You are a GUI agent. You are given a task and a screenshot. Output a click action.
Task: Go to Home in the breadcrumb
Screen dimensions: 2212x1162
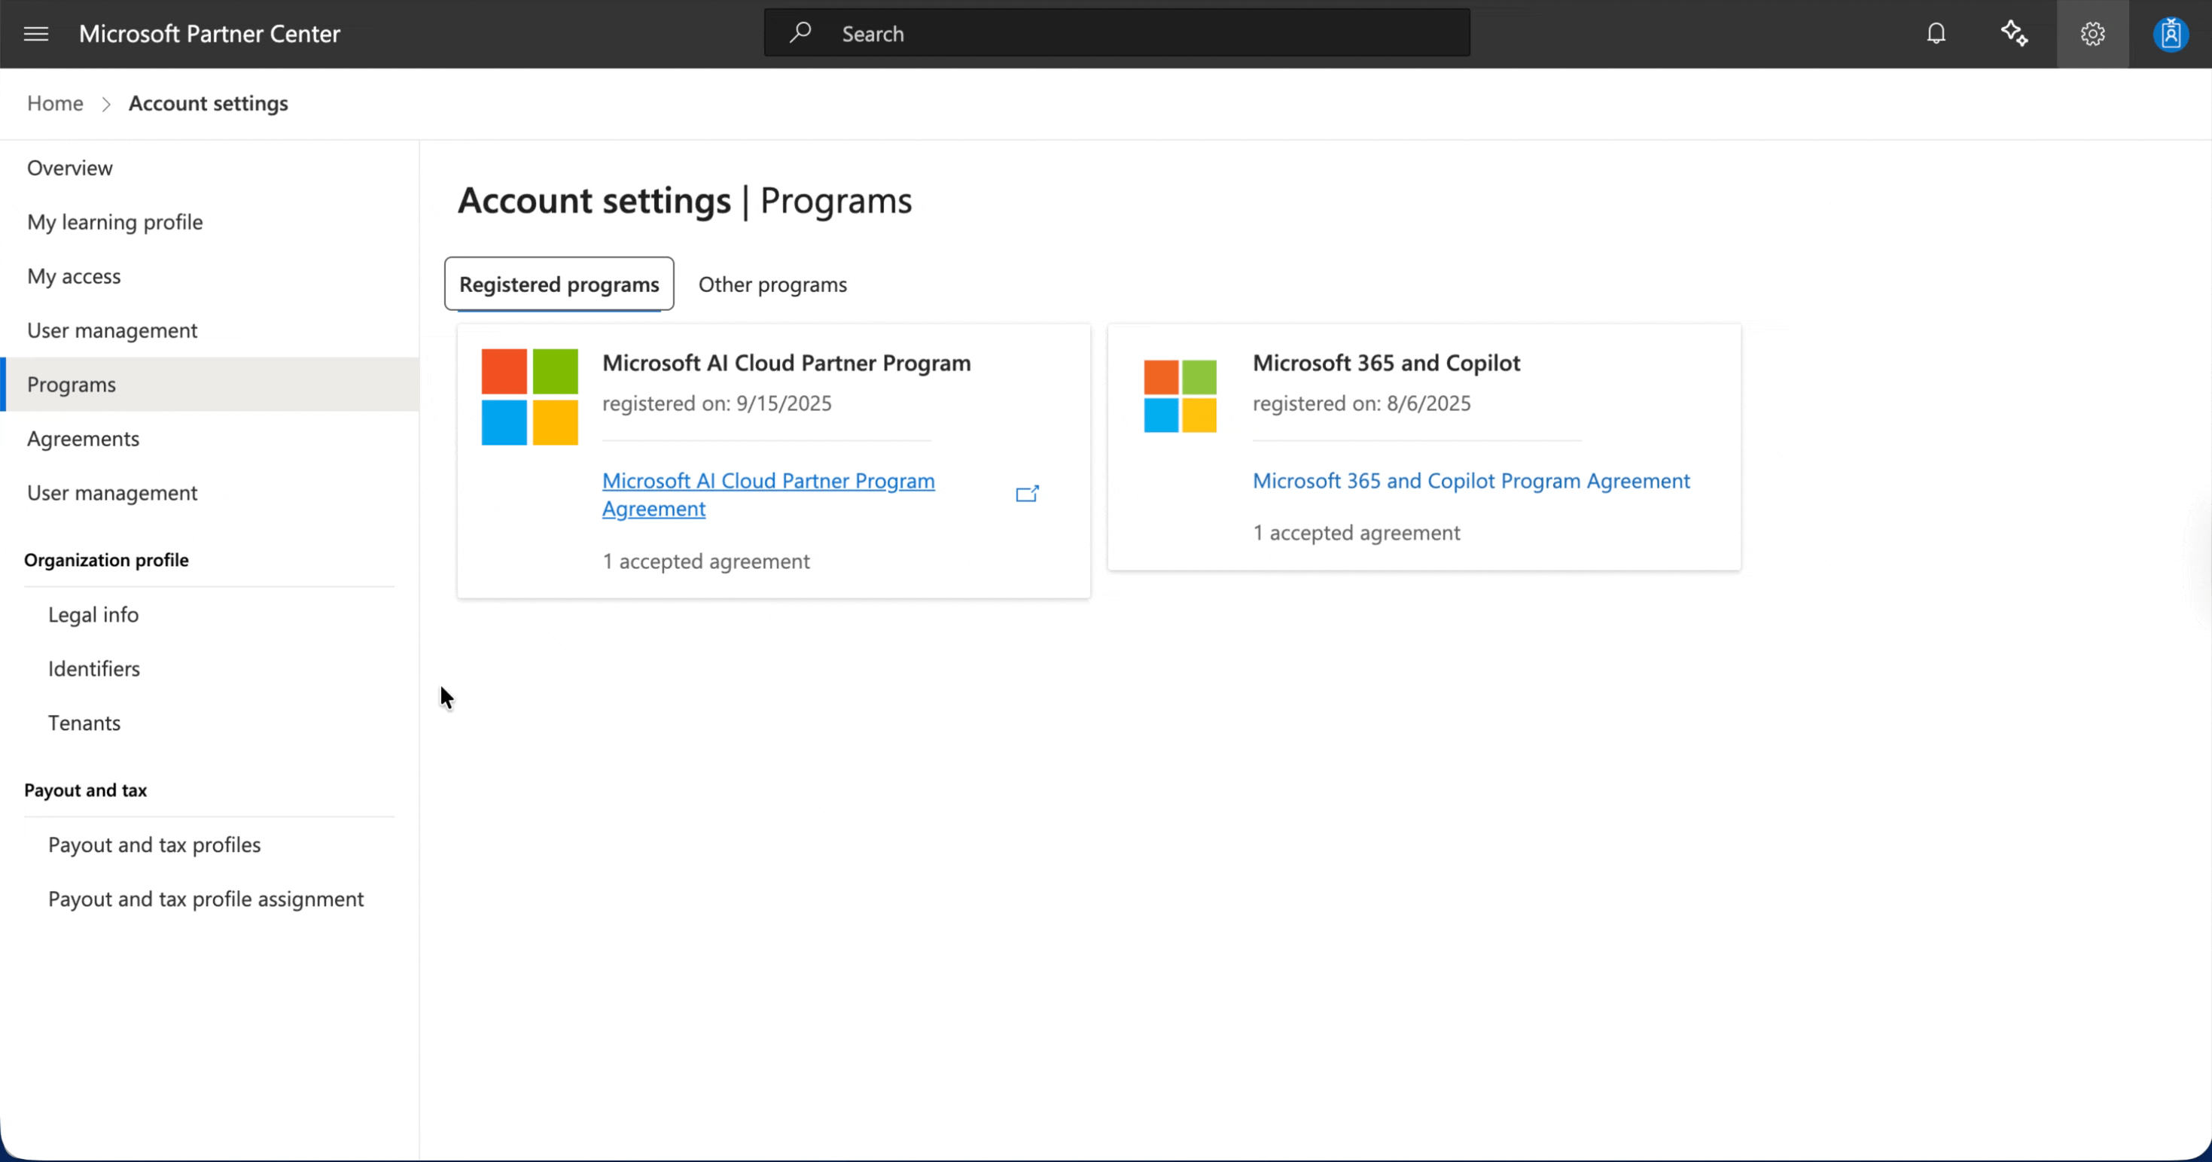click(55, 103)
